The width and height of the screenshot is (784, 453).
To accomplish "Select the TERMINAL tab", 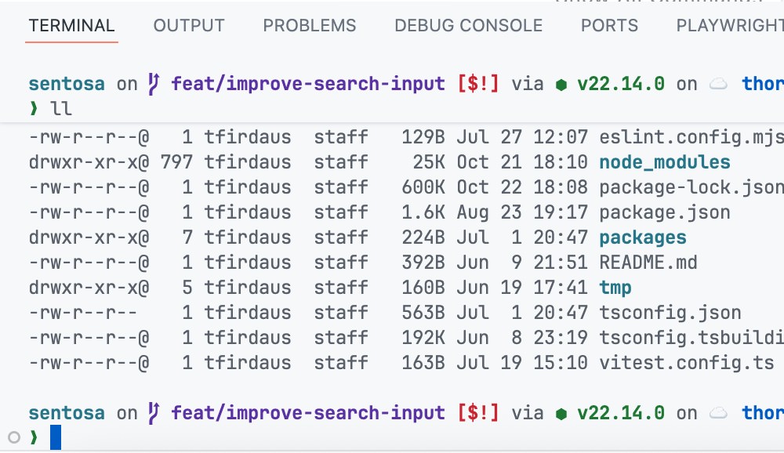I will (x=71, y=25).
